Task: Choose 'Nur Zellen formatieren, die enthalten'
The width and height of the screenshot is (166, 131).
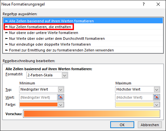Action: pyautogui.click(x=83, y=27)
